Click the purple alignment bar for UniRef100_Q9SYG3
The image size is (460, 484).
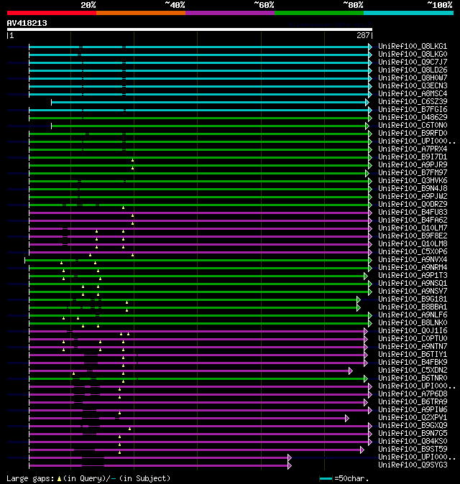pos(160,466)
